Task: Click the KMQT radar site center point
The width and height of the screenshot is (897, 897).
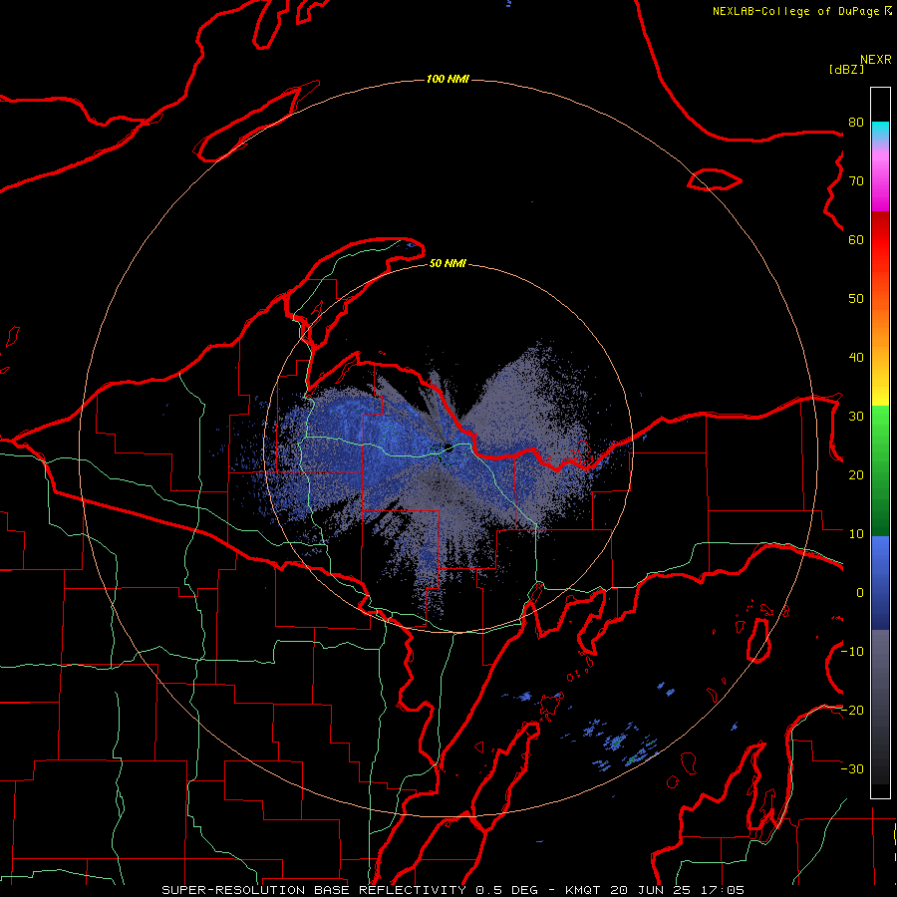Action: point(448,448)
